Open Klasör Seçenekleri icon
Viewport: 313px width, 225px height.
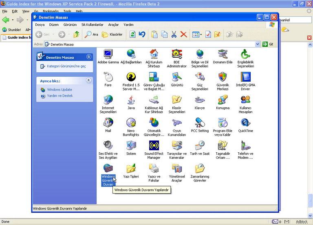point(177,100)
